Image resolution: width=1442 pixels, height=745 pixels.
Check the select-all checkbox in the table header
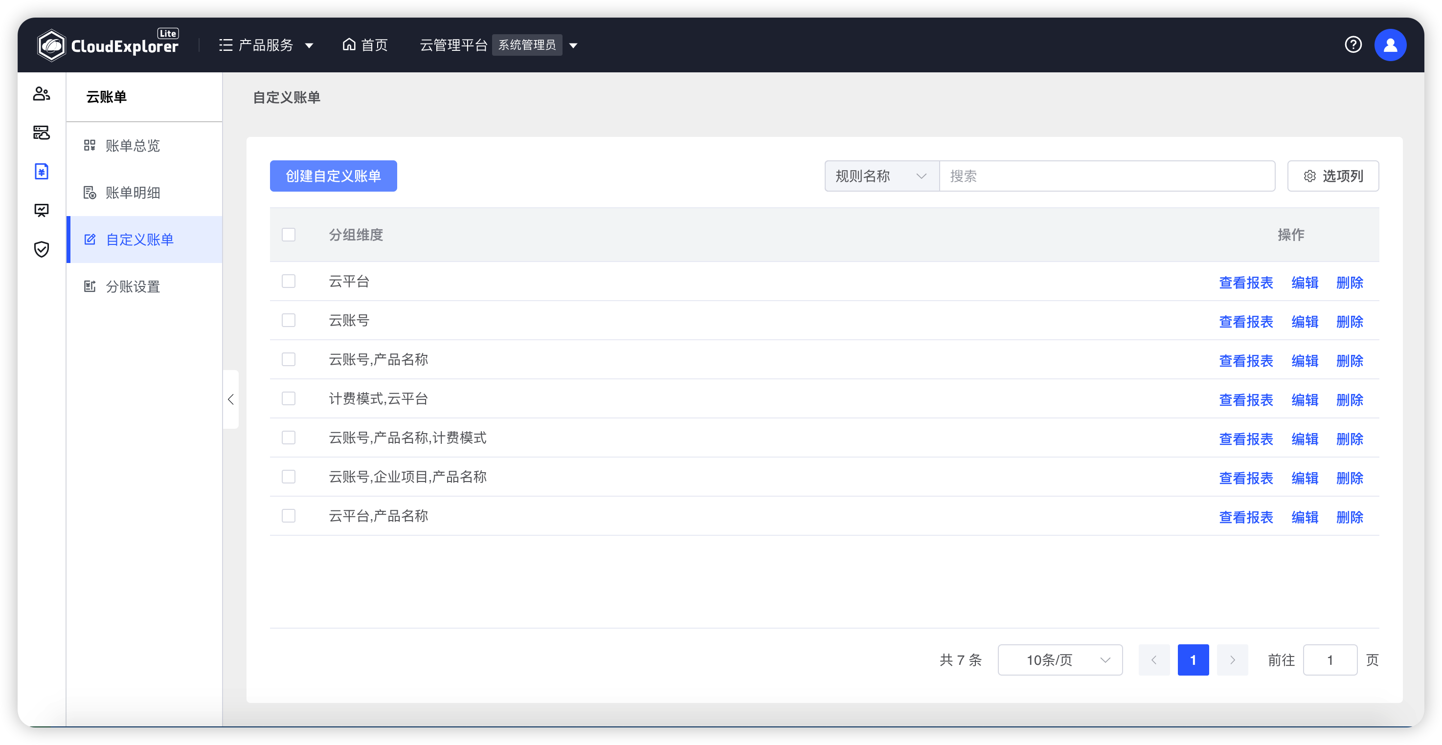(289, 234)
